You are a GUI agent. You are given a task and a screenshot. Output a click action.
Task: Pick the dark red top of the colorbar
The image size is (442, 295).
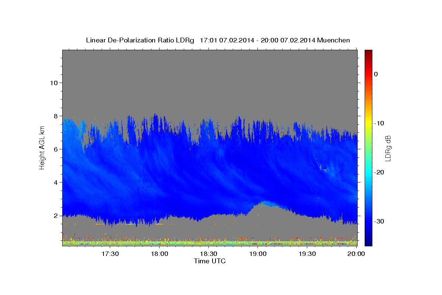tap(368, 53)
